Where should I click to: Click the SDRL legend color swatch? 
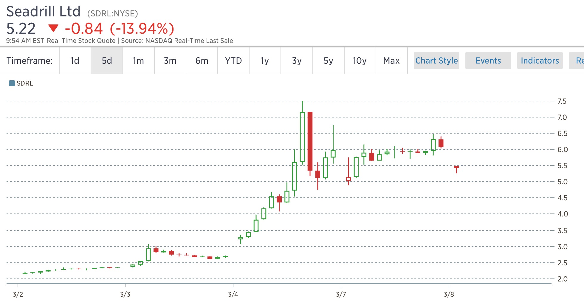click(x=12, y=83)
